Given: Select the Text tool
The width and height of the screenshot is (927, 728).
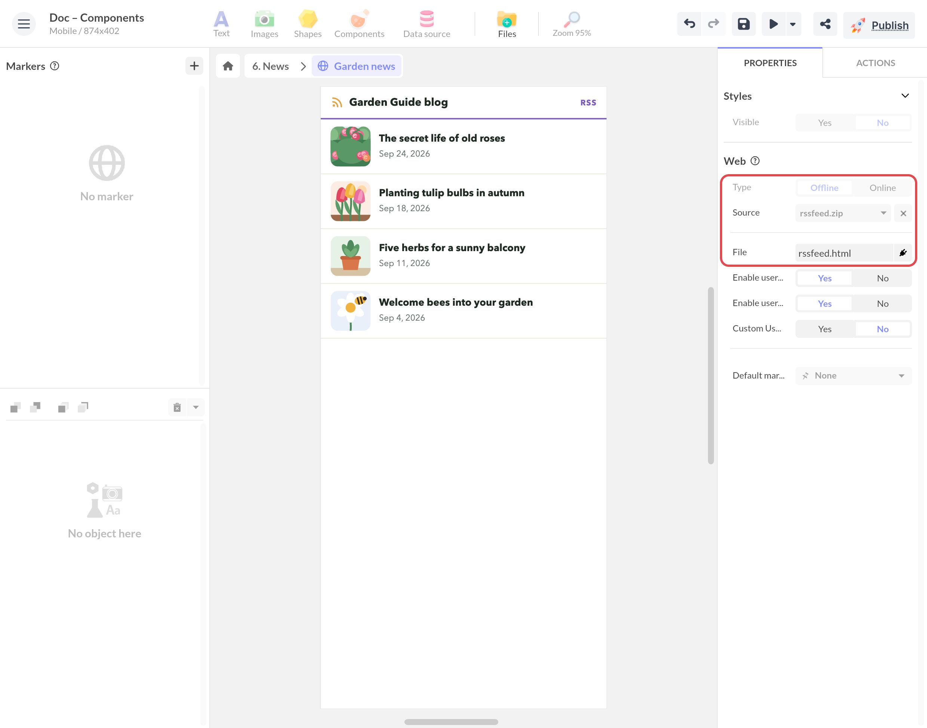Looking at the screenshot, I should tap(221, 24).
